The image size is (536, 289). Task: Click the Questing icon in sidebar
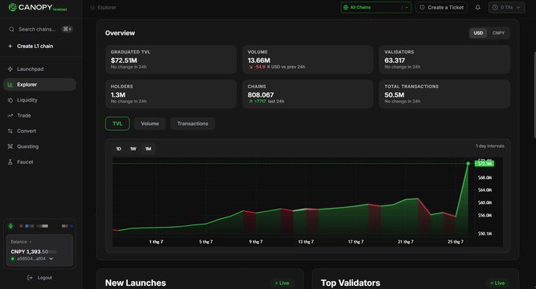tap(10, 146)
